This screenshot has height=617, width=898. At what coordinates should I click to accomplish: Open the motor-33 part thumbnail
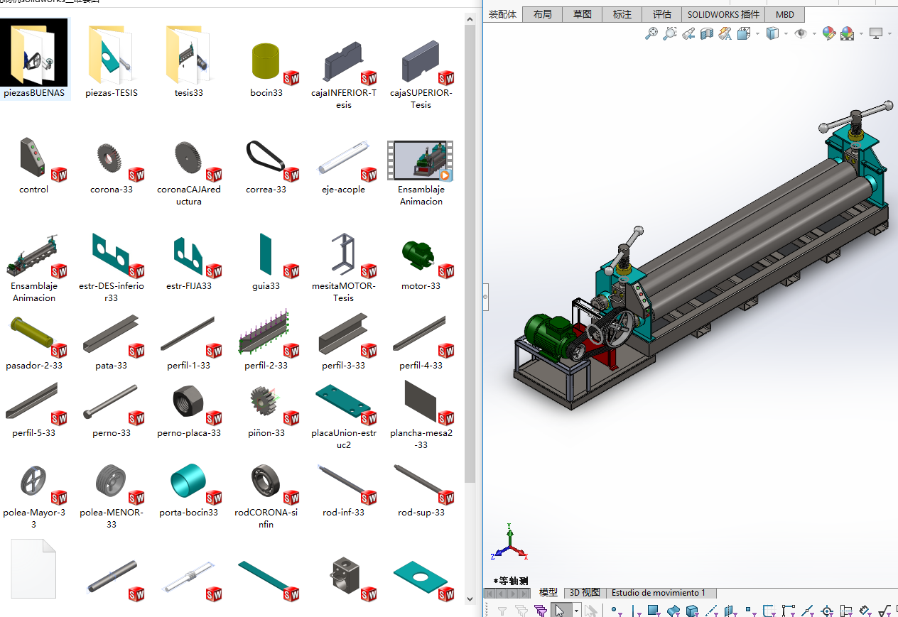[x=418, y=256]
